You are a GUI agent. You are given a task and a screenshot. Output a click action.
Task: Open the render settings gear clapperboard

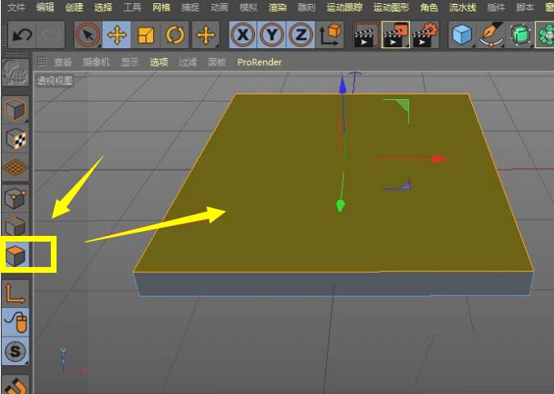(x=425, y=34)
